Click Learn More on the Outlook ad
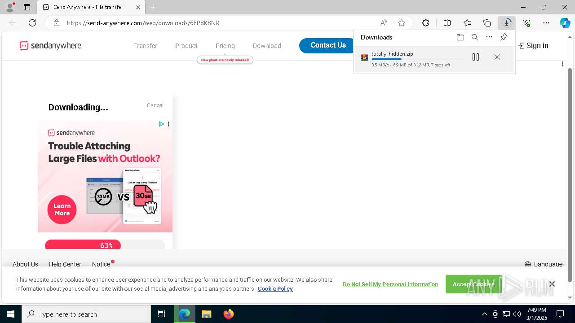This screenshot has width=575, height=323. click(62, 210)
